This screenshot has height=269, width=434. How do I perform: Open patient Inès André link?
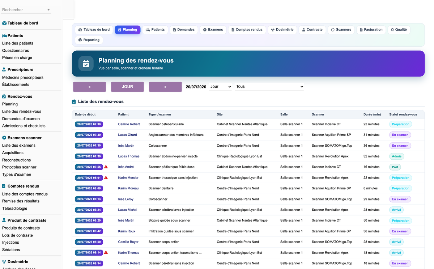click(126, 167)
